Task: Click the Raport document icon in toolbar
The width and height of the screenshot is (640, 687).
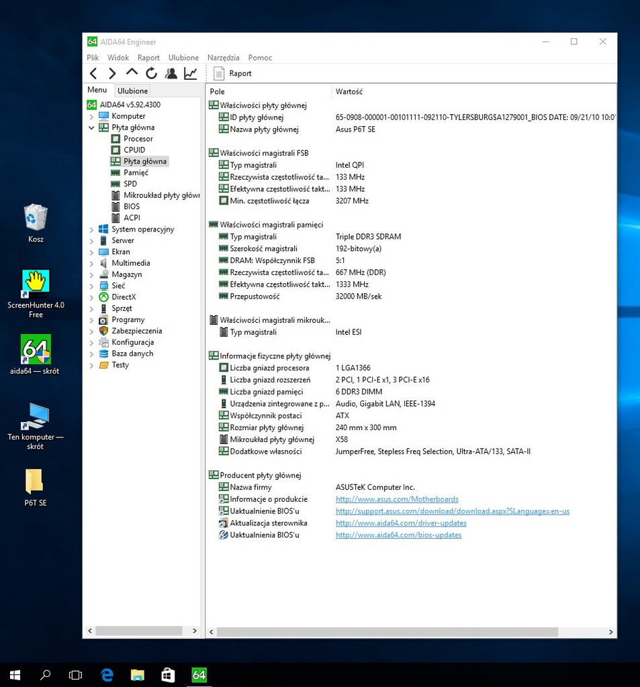Action: [x=219, y=73]
